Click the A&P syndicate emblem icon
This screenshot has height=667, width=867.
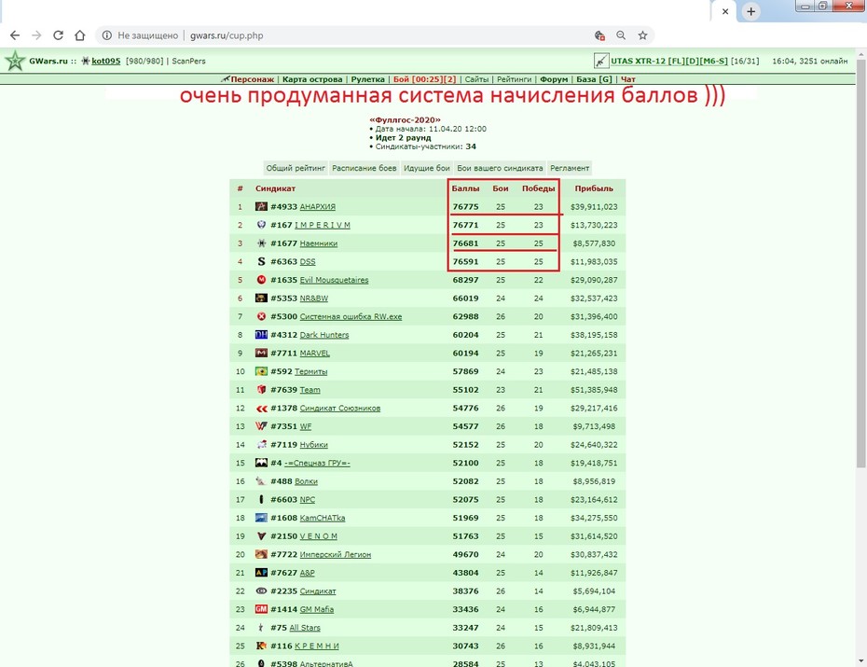point(261,573)
